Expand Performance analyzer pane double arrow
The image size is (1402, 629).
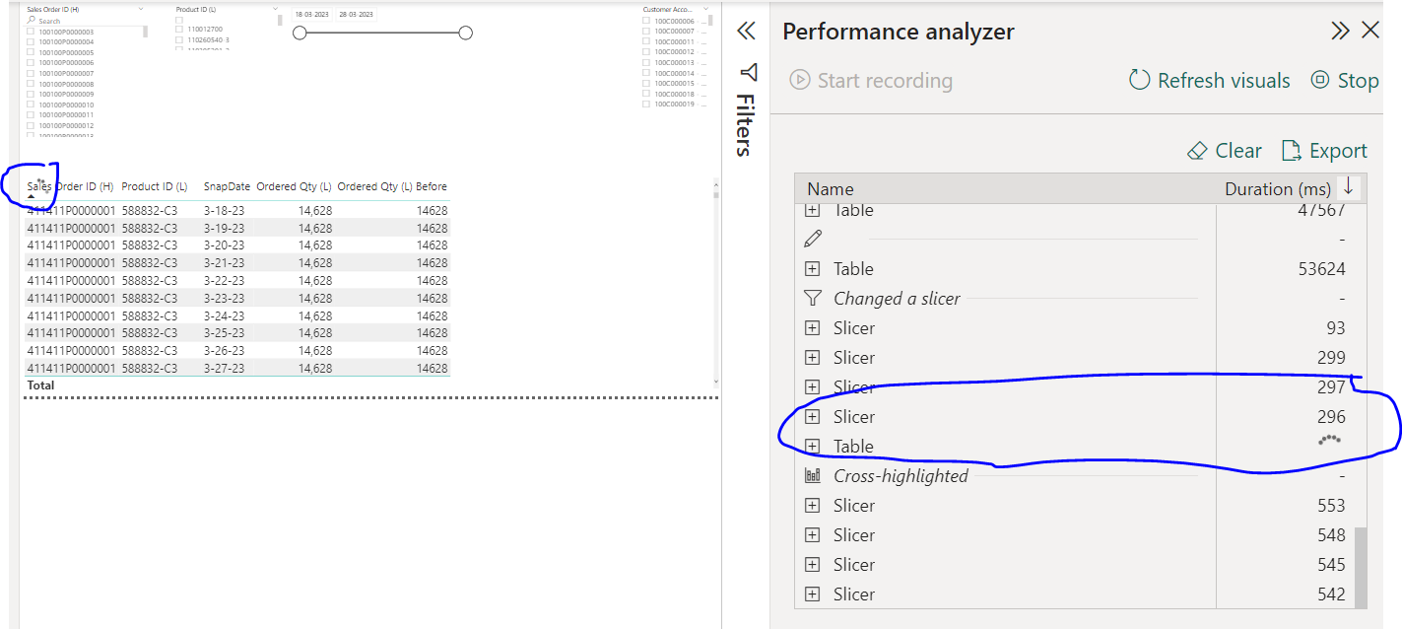[1340, 31]
